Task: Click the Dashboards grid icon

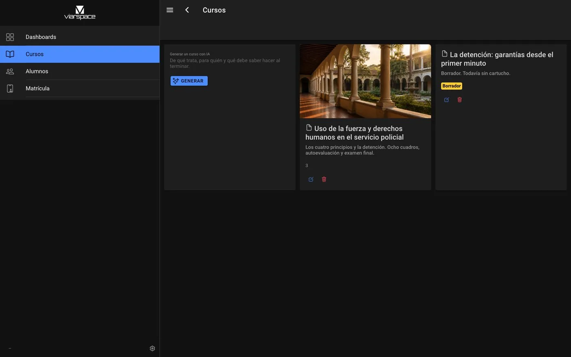Action: [x=10, y=37]
